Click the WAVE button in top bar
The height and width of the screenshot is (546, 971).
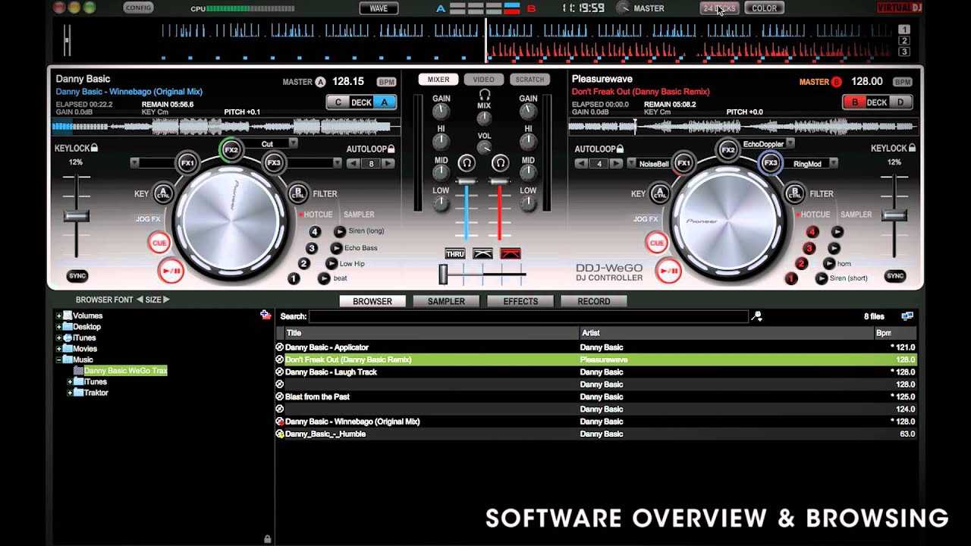click(379, 8)
